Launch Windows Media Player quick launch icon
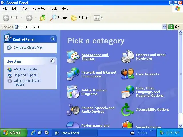This screenshot has width=183, height=137. (x=46, y=133)
